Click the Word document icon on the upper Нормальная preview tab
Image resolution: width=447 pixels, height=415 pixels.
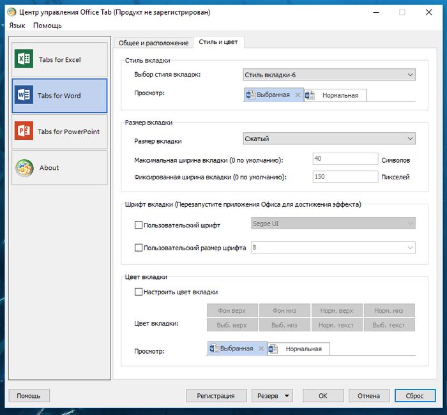click(310, 95)
